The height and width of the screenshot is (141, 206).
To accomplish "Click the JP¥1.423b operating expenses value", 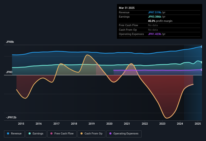I will (x=155, y=34).
